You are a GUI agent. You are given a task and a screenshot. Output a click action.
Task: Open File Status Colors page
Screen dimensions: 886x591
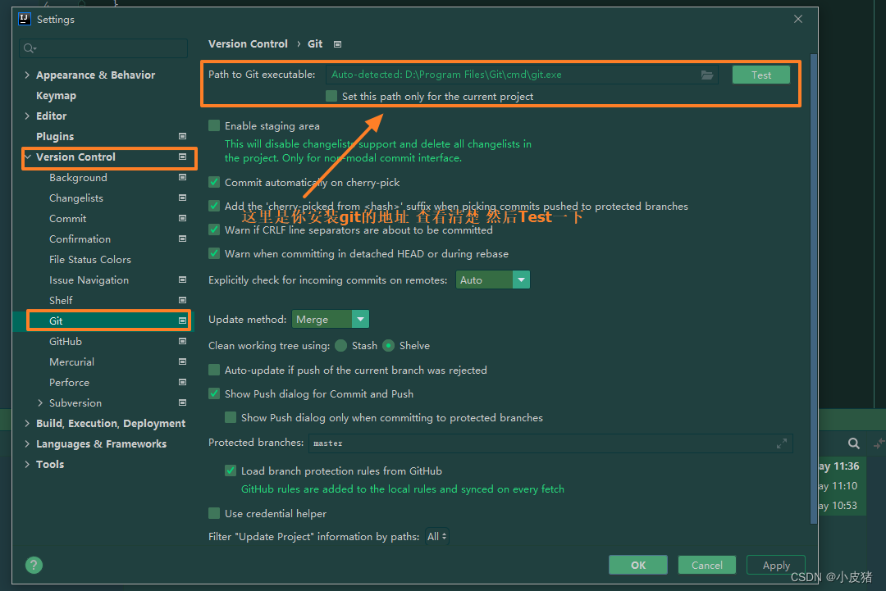(90, 259)
